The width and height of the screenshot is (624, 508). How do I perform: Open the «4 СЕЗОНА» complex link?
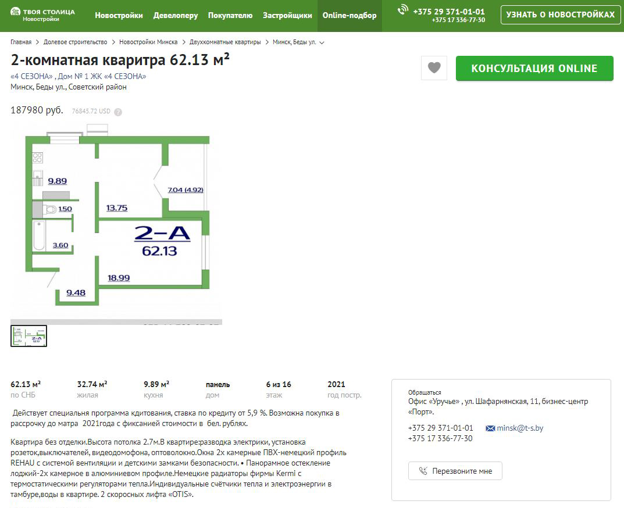click(x=32, y=76)
